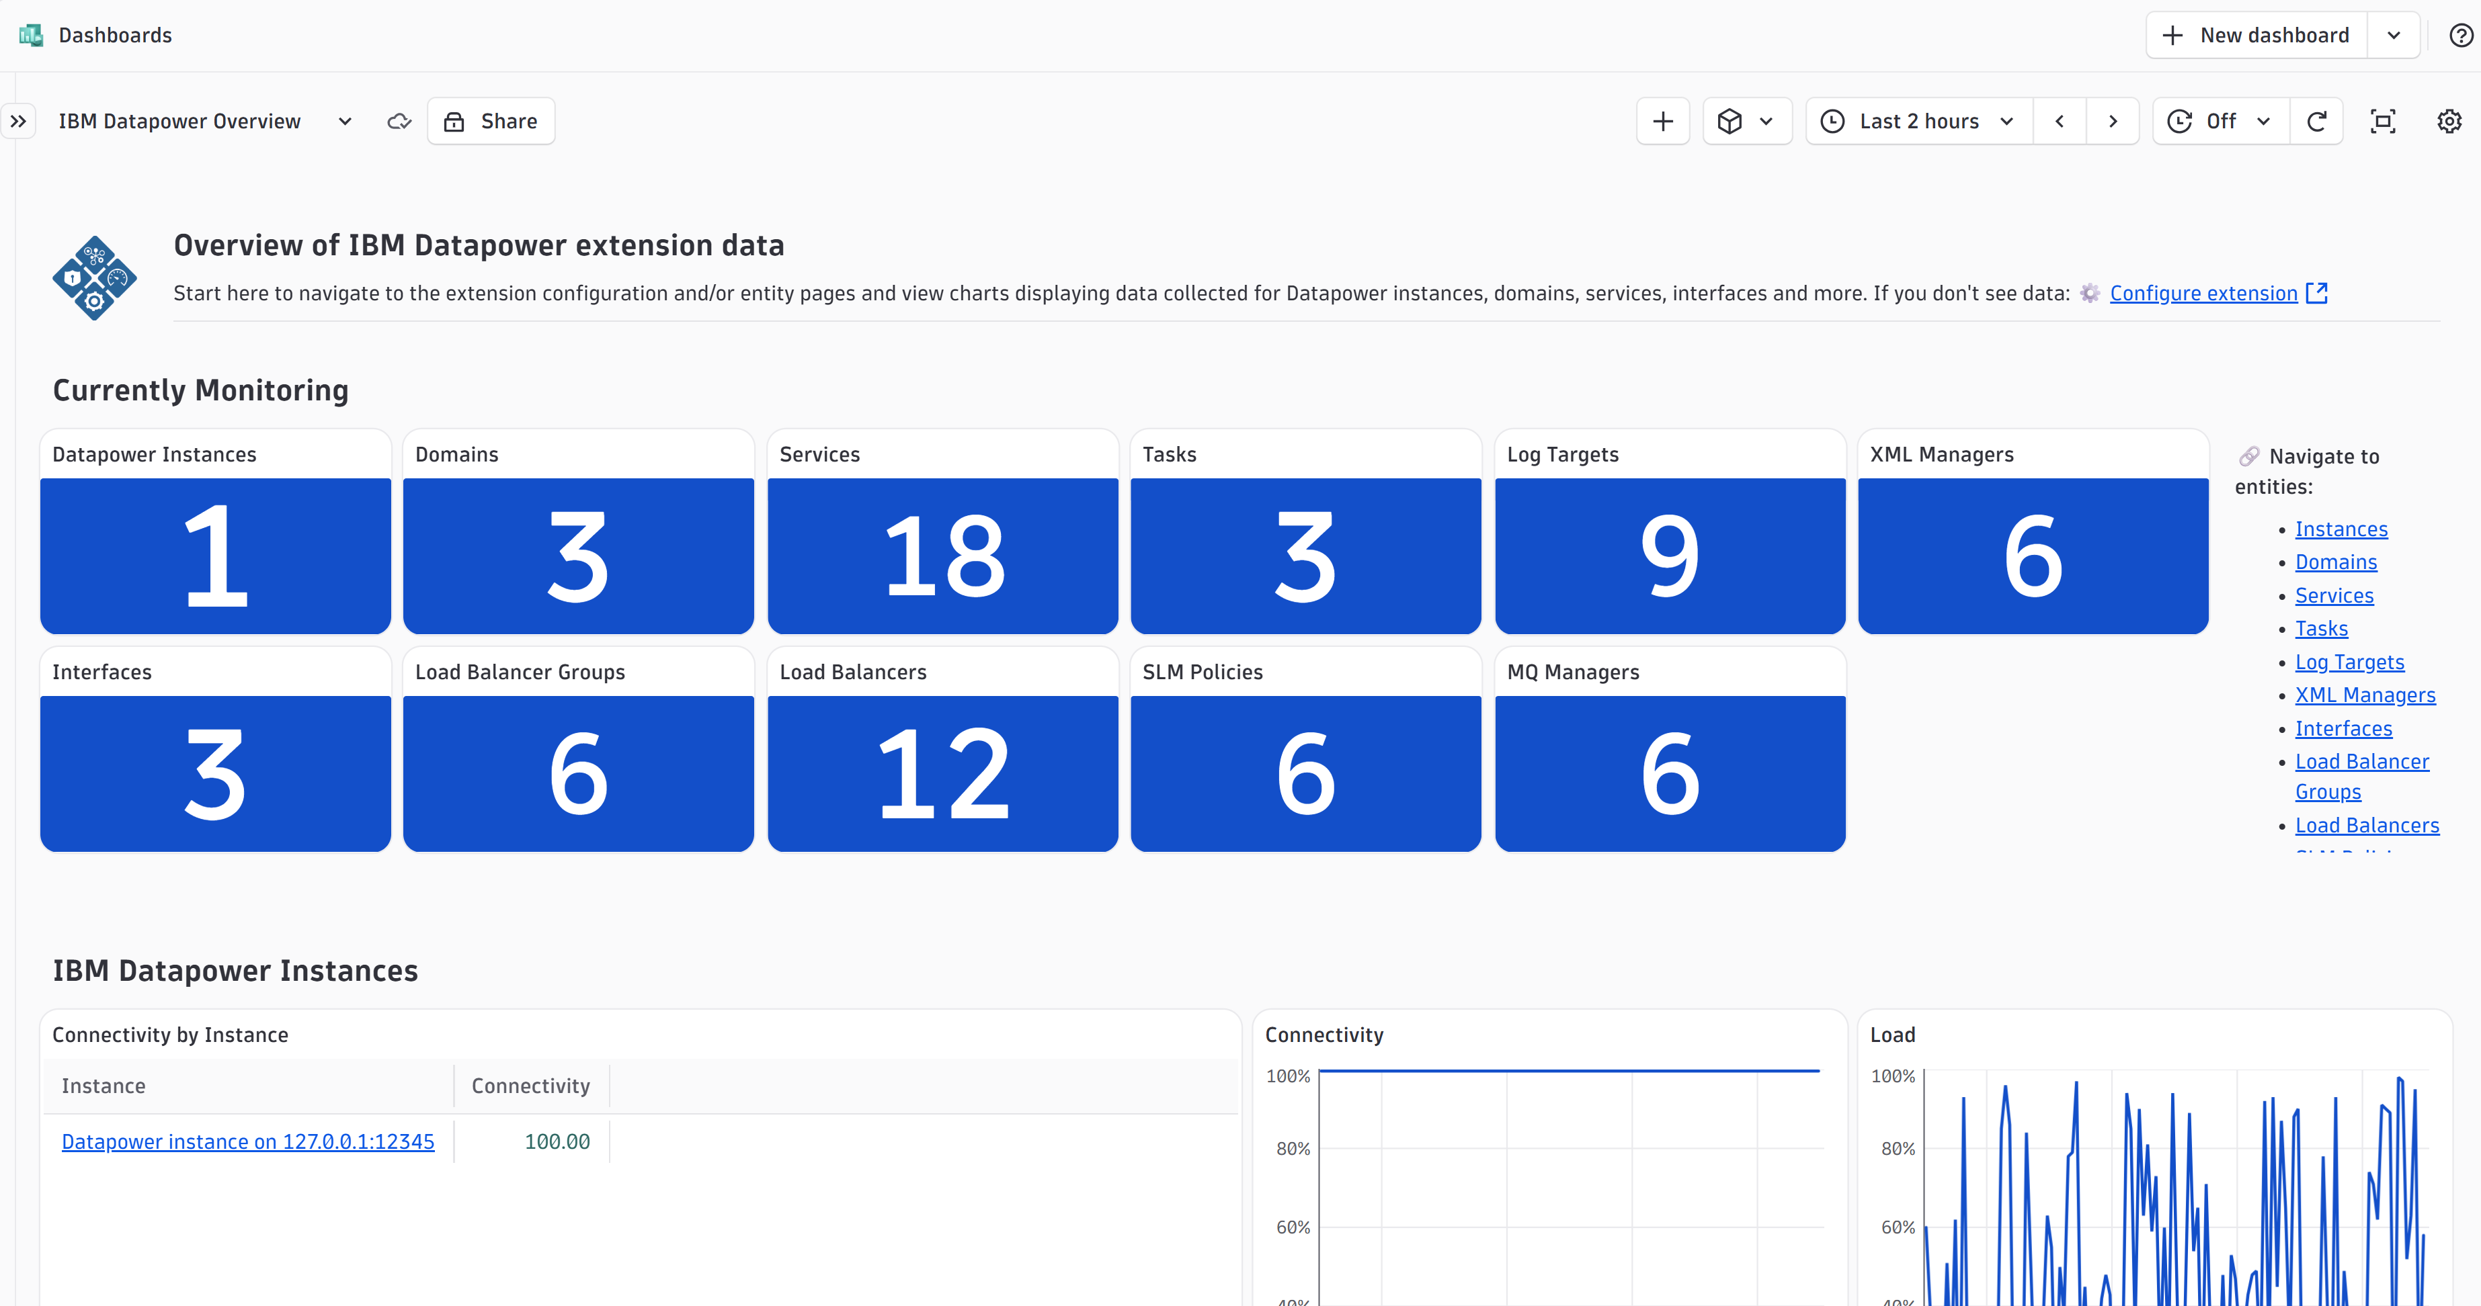Navigate to XML Managers link
2481x1306 pixels.
[x=2365, y=695]
